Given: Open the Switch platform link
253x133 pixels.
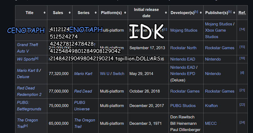Looking at the screenshot, I should point(118,74).
